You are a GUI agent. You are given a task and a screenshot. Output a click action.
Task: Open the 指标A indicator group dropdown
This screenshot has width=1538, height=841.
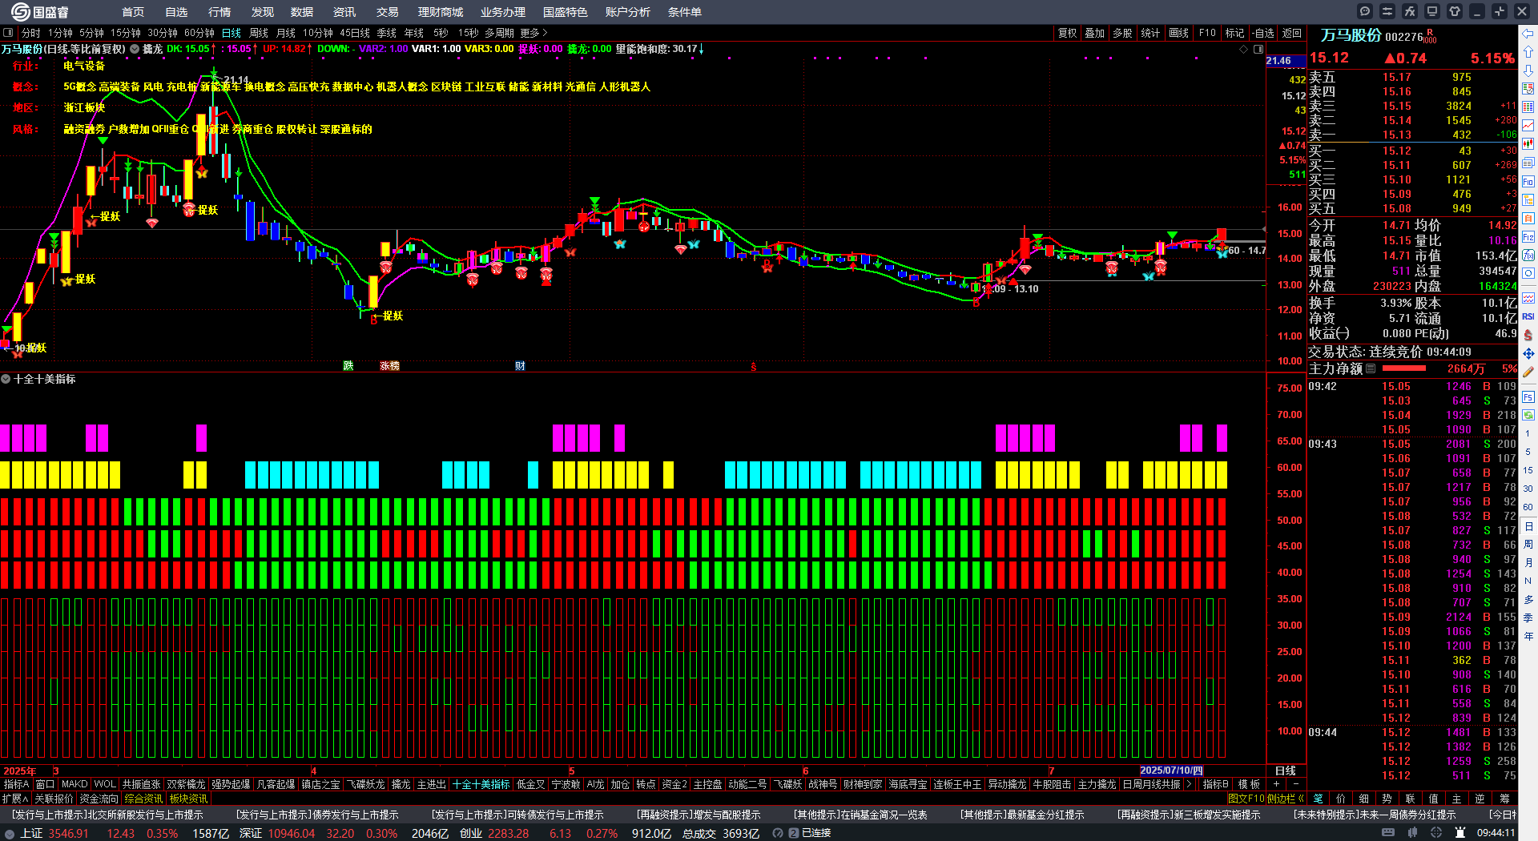tap(16, 784)
